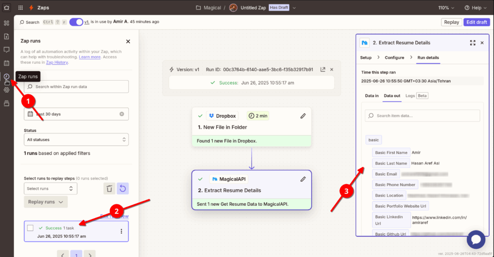Image resolution: width=494 pixels, height=257 pixels.
Task: Open the Zap History link
Action: point(57,62)
